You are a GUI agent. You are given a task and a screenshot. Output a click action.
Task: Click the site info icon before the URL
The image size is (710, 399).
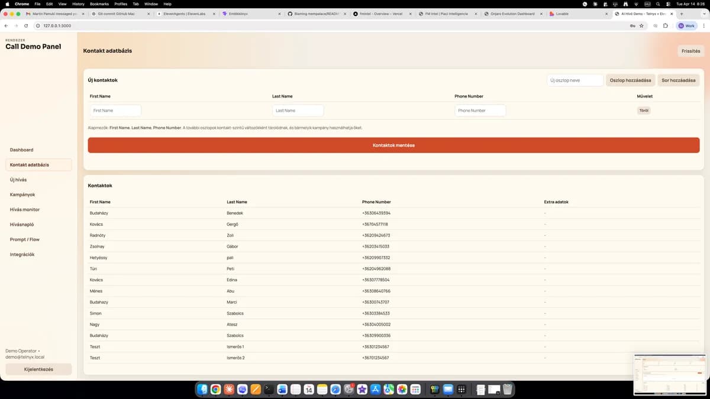click(x=38, y=26)
